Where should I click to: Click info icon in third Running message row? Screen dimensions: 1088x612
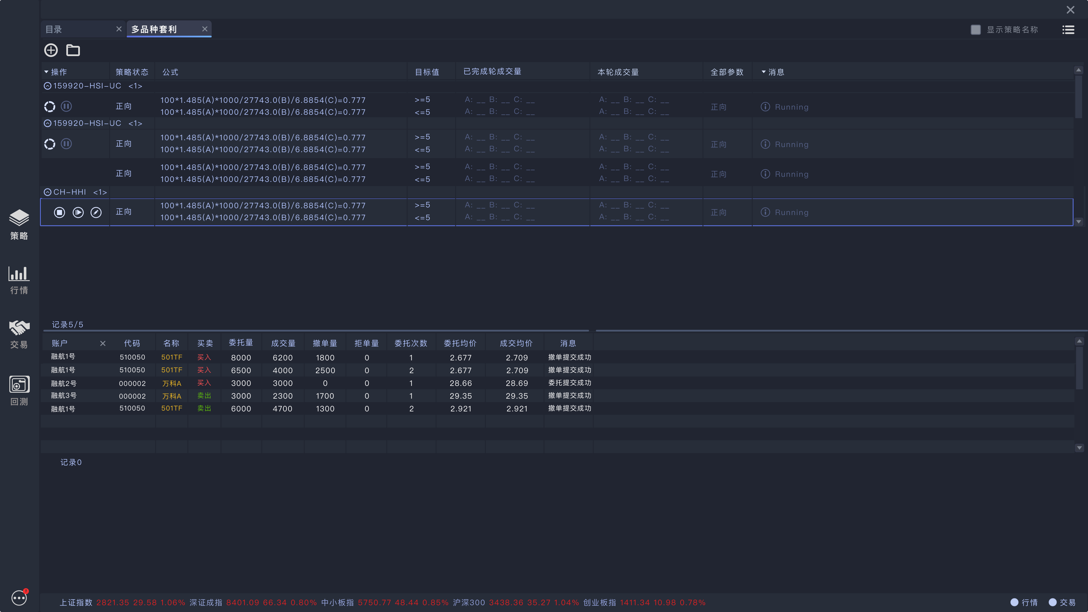point(765,174)
